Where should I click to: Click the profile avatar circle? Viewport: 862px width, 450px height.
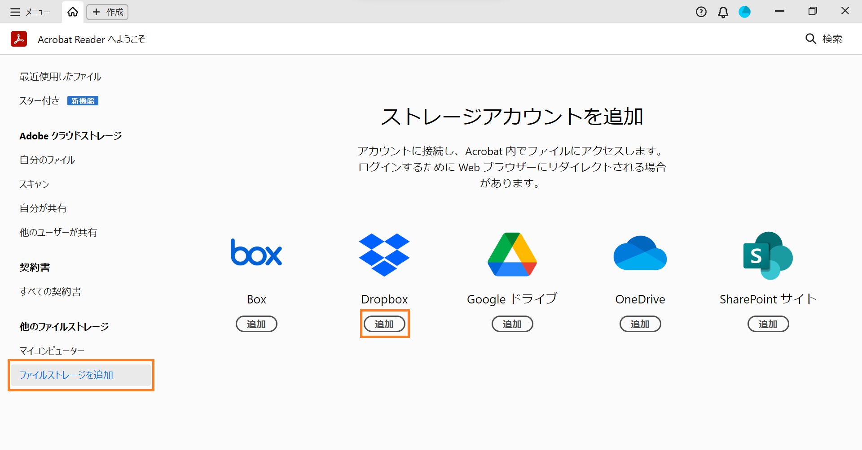click(745, 12)
